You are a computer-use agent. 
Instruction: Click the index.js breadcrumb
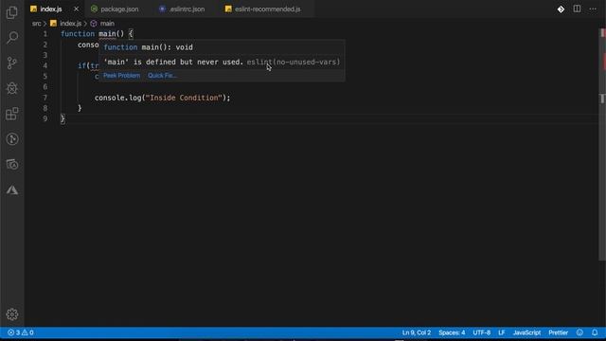[x=70, y=24]
